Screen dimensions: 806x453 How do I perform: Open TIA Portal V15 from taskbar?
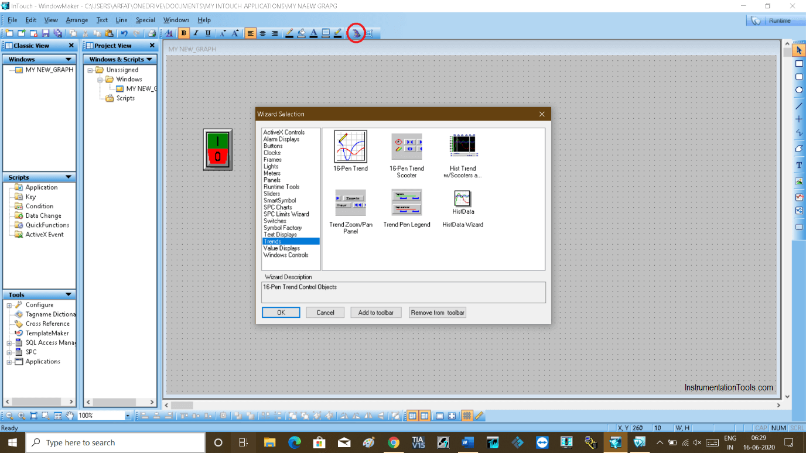point(418,442)
